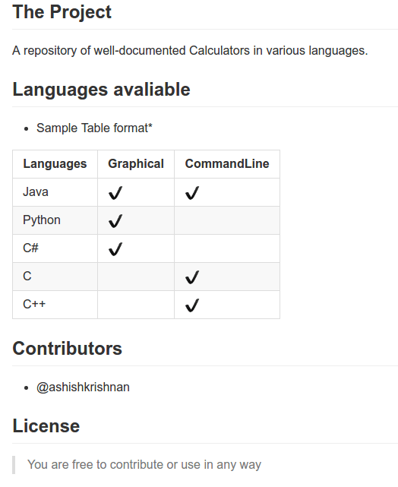
Task: Click the 'Sample Table format*' bullet
Action: click(x=94, y=128)
